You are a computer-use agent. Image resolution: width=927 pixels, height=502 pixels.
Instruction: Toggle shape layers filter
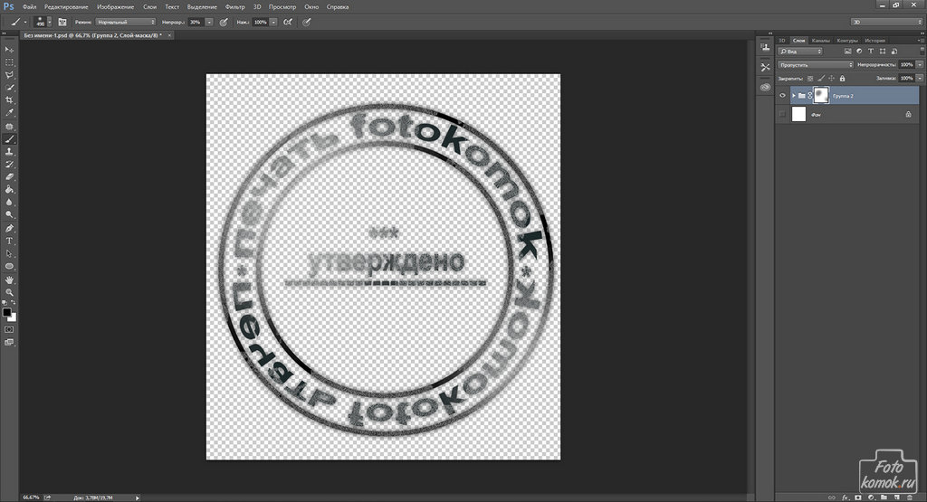pyautogui.click(x=882, y=52)
